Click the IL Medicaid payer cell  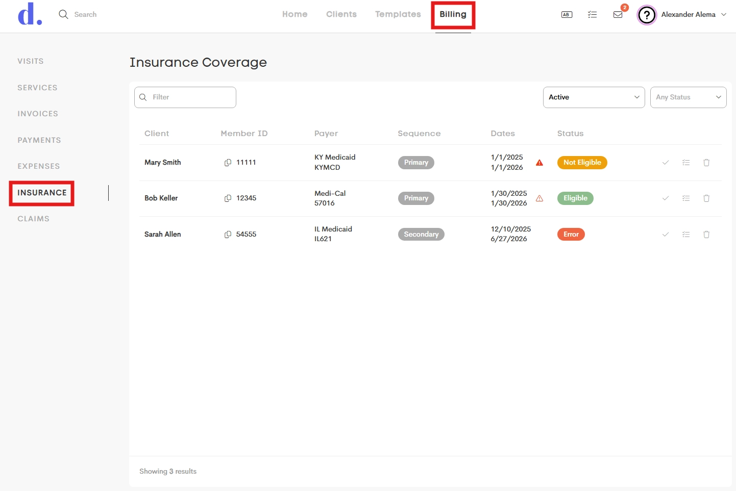pyautogui.click(x=333, y=235)
